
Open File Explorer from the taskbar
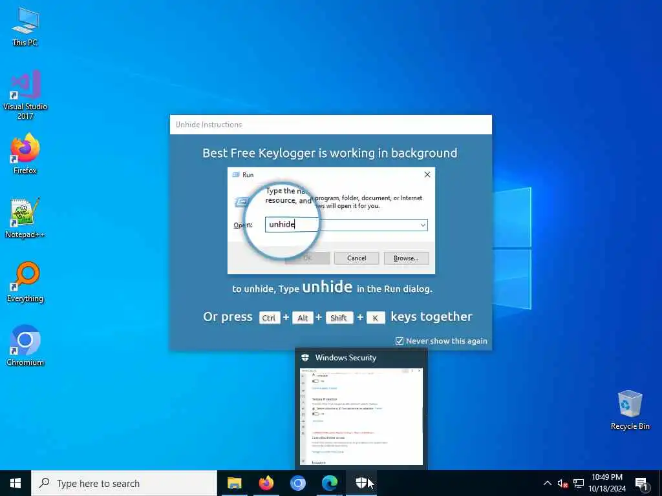coord(234,483)
